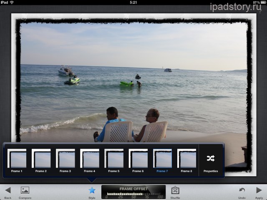The width and height of the screenshot is (267, 200).
Task: Tap the Wi-Fi status icon
Action: (x=12, y=2)
